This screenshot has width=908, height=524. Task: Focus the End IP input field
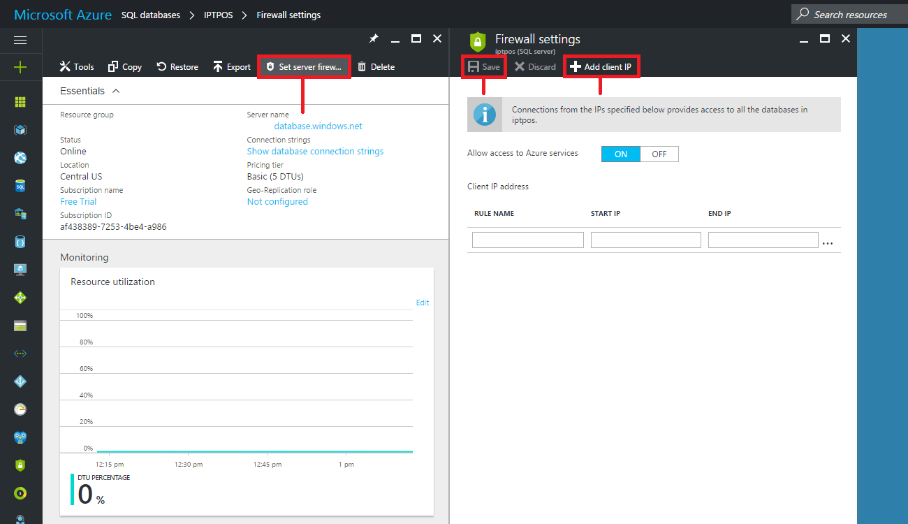coord(763,240)
